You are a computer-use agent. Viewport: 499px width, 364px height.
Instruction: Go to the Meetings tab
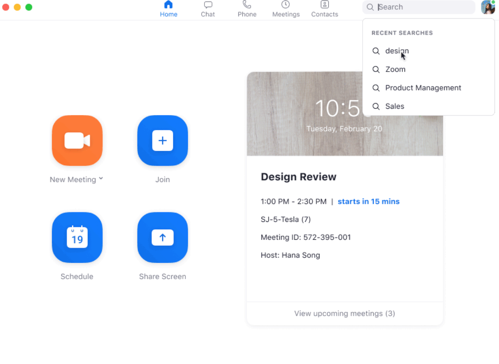[x=286, y=9]
